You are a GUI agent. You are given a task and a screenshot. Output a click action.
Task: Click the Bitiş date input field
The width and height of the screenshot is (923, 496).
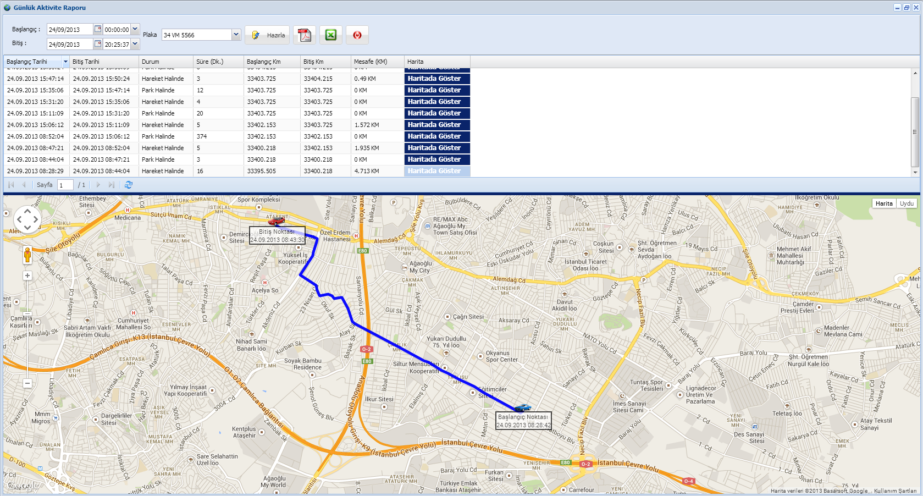pos(70,44)
